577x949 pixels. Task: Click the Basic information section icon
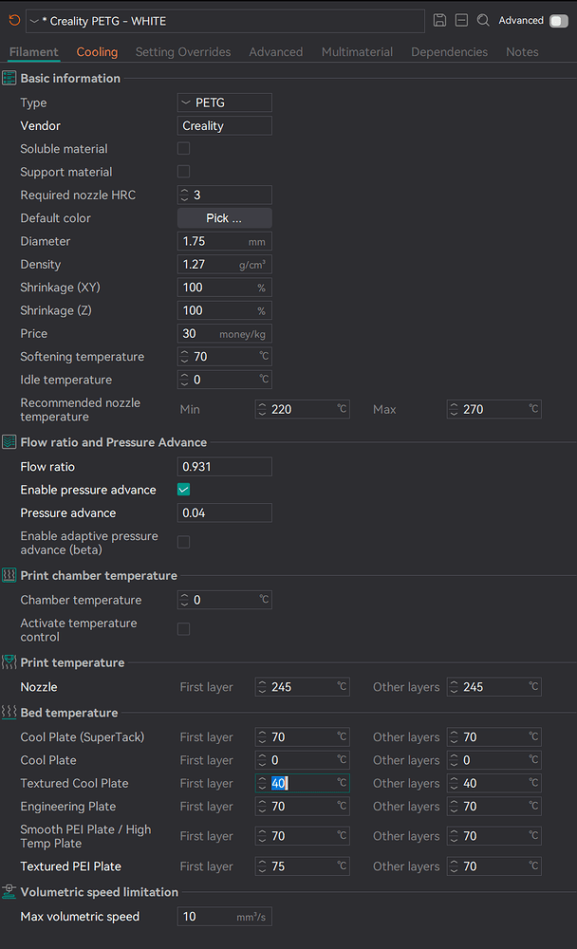(x=9, y=78)
